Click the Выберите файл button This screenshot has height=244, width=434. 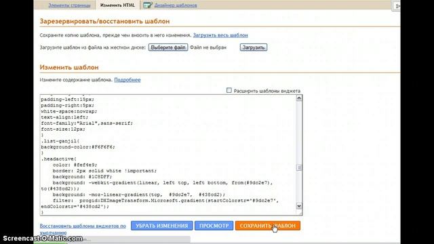tap(168, 47)
